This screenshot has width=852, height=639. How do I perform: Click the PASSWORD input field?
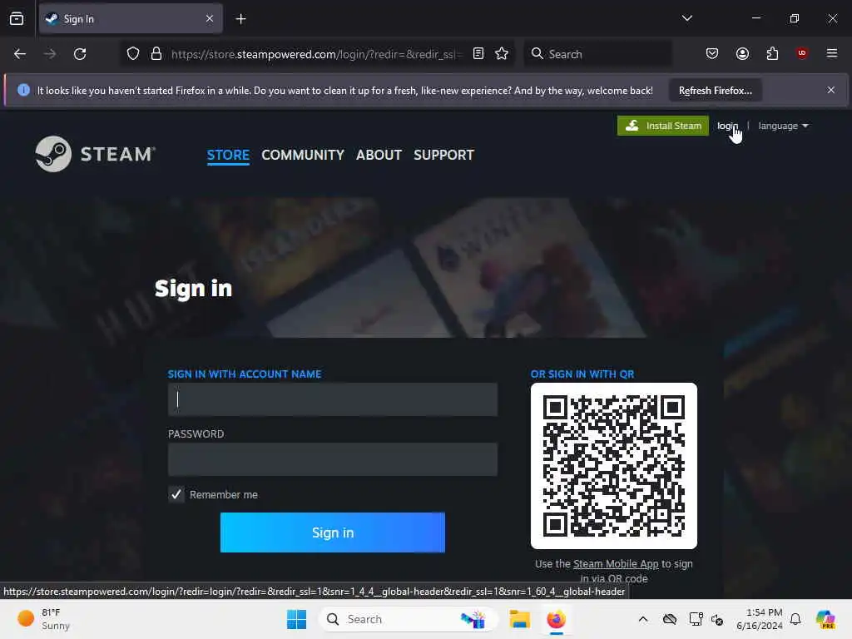(x=333, y=459)
